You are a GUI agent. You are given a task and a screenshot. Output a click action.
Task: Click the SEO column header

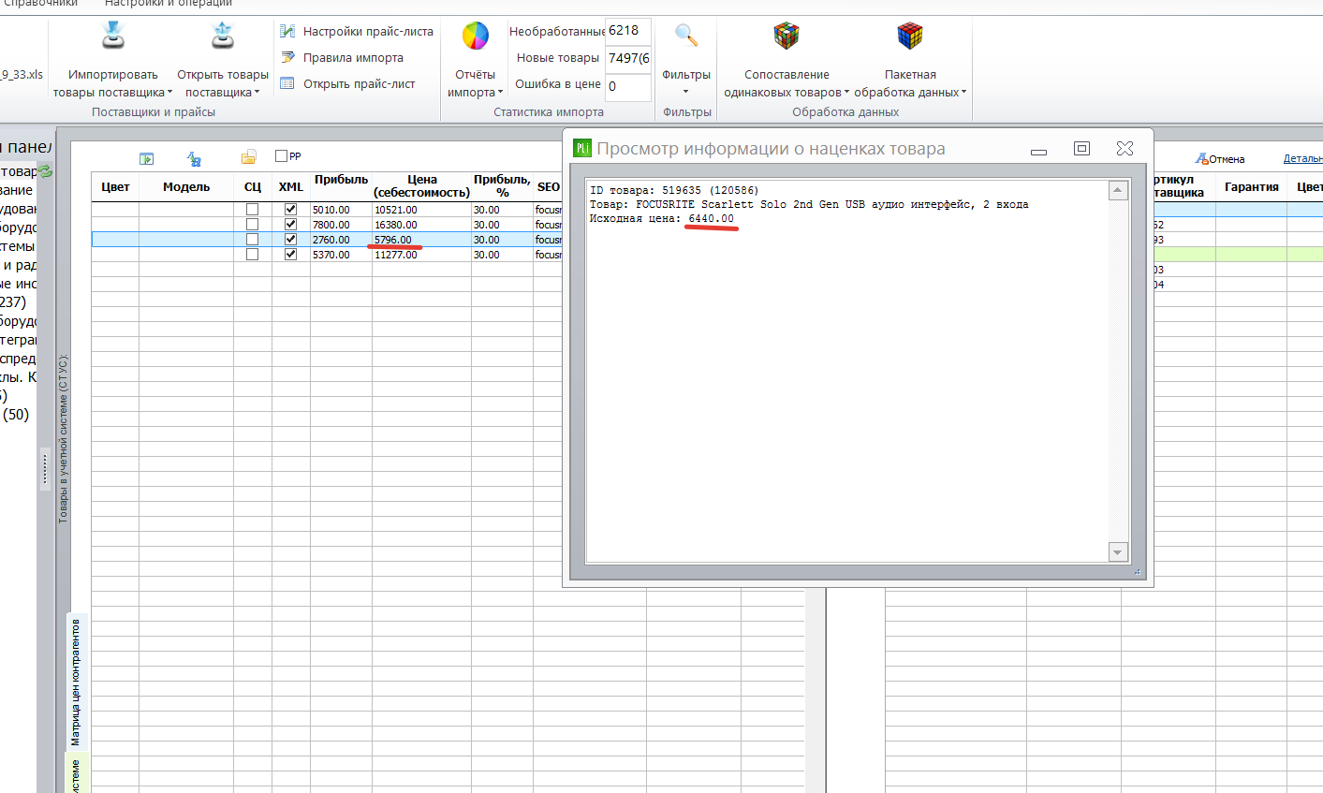(549, 187)
